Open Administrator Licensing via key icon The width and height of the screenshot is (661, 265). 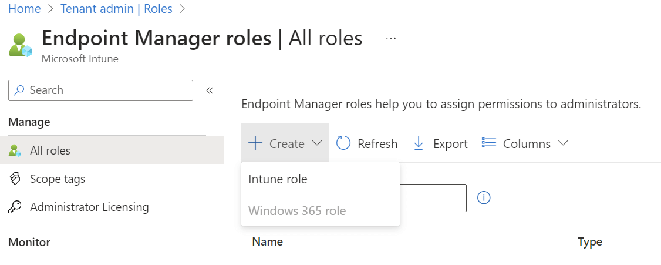(16, 207)
